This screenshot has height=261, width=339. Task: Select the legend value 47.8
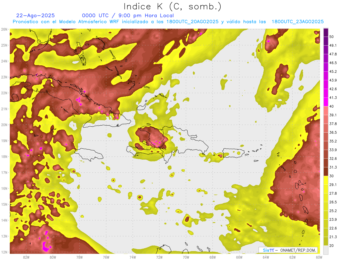[333, 54]
